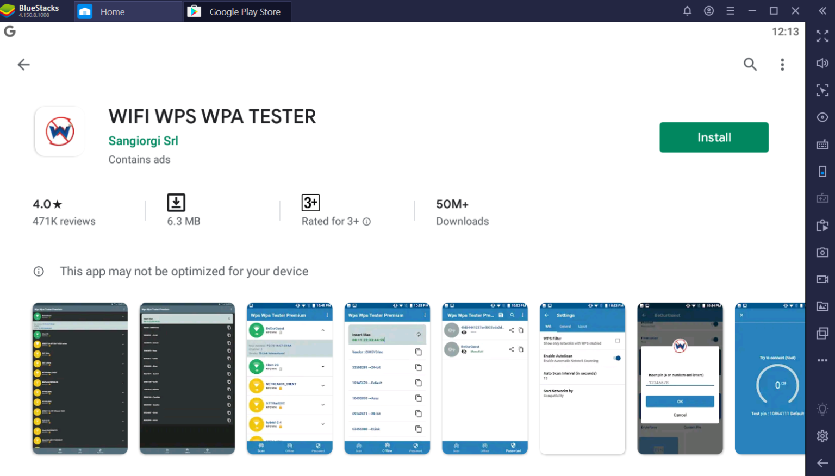Open BlueStacks notifications bell

tap(687, 11)
